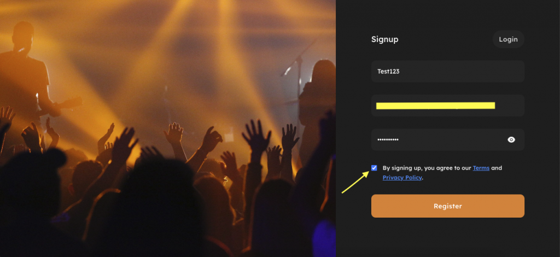Click the Test123 username text
560x257 pixels.
click(388, 72)
